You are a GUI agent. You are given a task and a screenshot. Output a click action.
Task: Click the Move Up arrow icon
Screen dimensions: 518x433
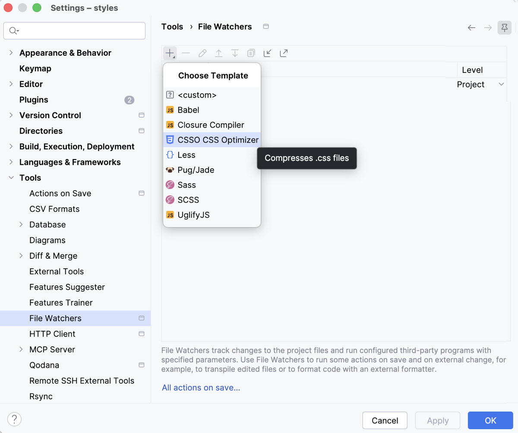(x=219, y=53)
